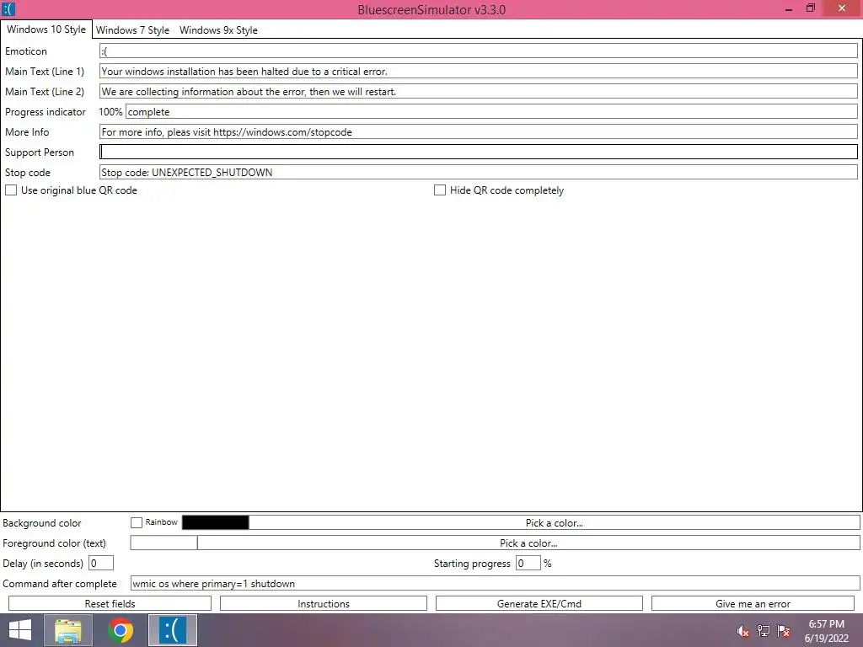This screenshot has height=647, width=863.
Task: Open the Instructions button
Action: click(x=324, y=603)
